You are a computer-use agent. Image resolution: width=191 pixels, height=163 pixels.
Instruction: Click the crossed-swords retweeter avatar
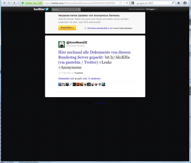(71, 84)
